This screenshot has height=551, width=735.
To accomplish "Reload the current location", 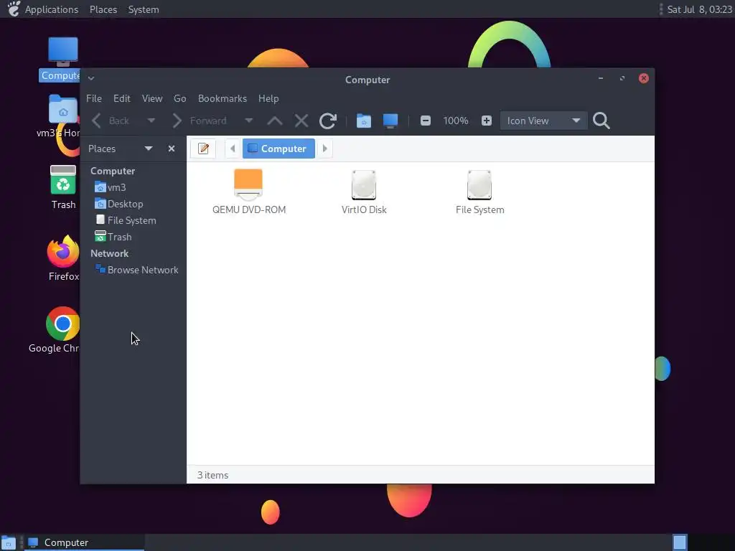I will (327, 121).
